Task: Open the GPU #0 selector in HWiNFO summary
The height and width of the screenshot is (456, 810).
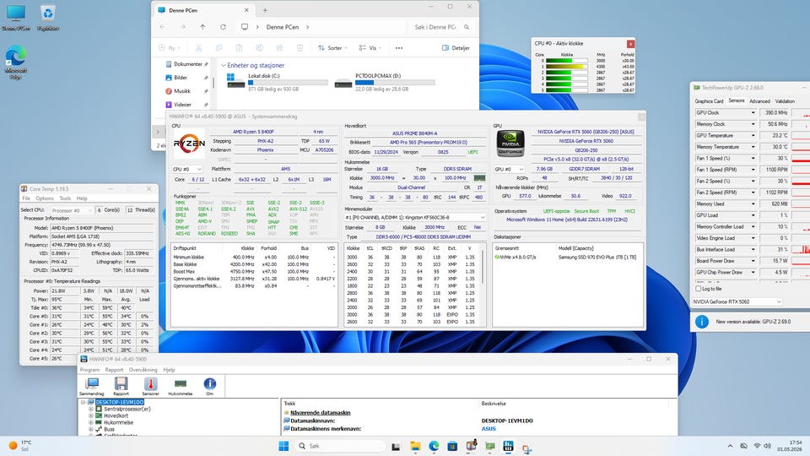Action: click(510, 169)
